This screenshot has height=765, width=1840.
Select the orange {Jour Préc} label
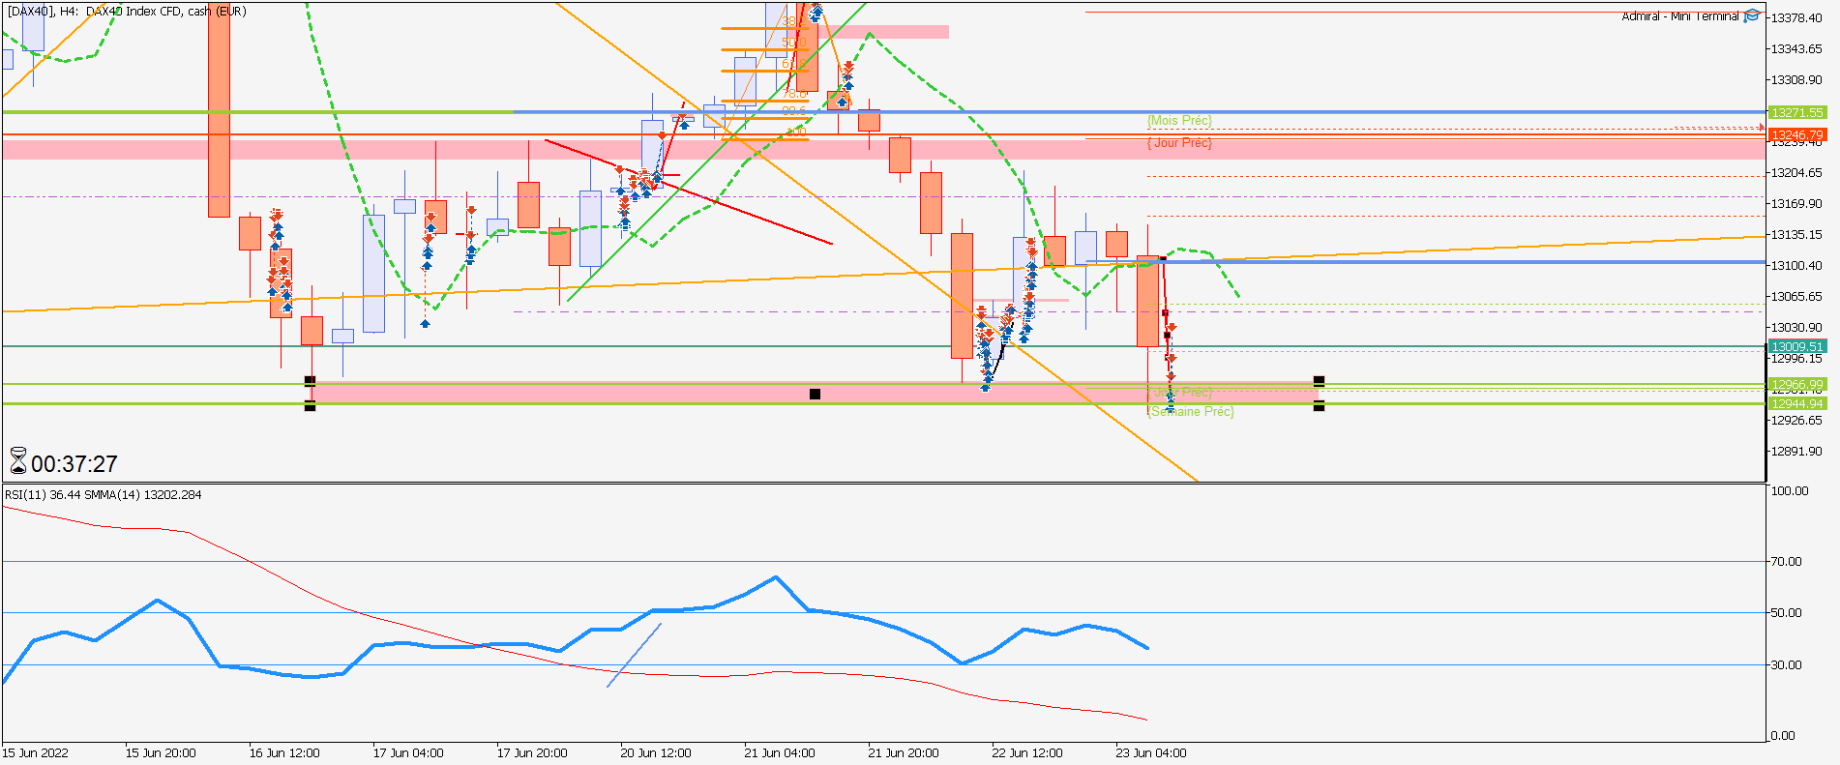pyautogui.click(x=1179, y=142)
